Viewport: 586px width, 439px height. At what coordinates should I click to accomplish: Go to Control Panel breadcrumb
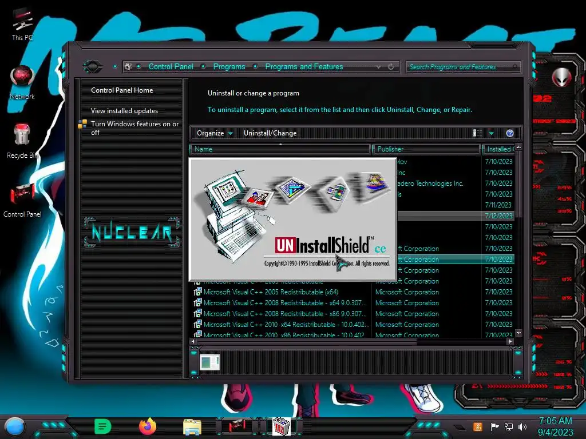pos(171,66)
